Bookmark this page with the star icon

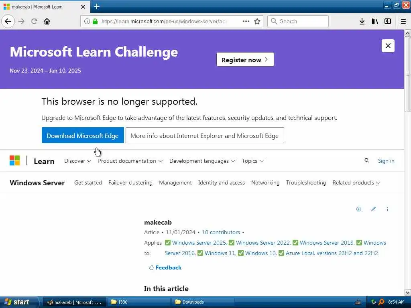click(257, 21)
